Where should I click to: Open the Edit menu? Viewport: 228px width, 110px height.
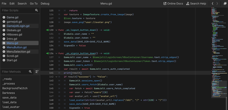pyautogui.click(x=12, y=4)
